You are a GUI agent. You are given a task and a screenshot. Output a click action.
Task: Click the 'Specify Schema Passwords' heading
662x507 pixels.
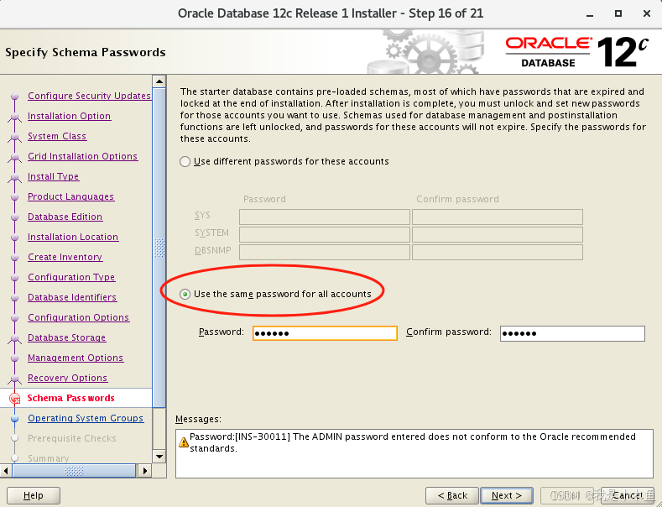tap(86, 52)
